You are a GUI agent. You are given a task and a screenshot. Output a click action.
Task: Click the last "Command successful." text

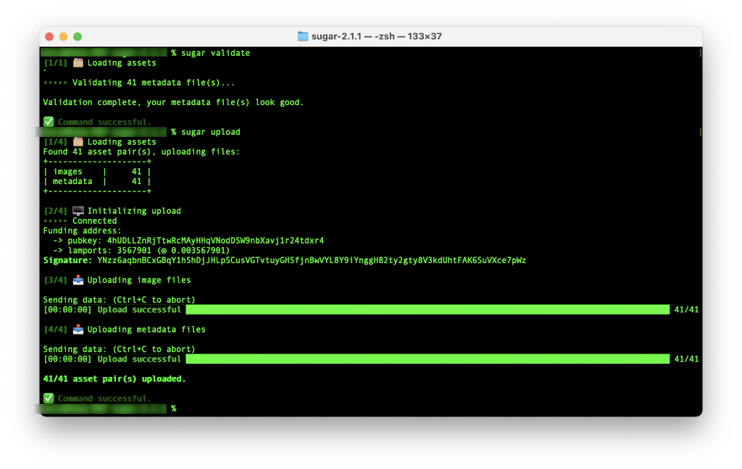104,399
